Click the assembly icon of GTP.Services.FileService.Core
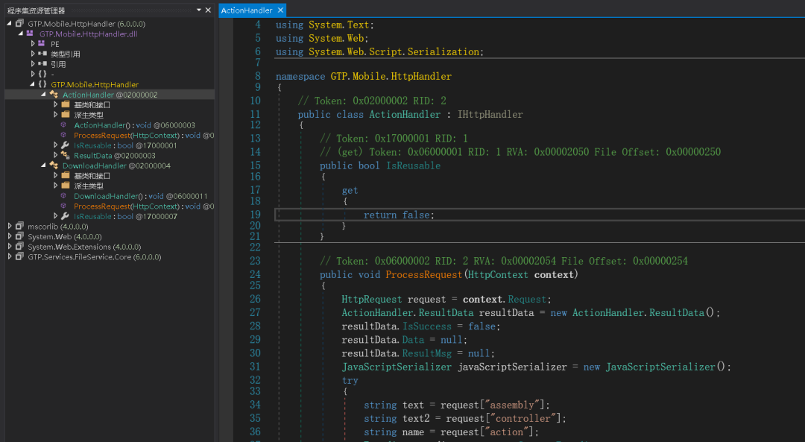This screenshot has width=805, height=442. (19, 256)
